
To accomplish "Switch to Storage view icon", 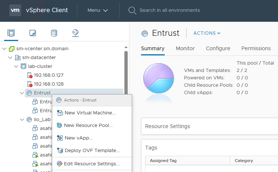I will (x=54, y=33).
